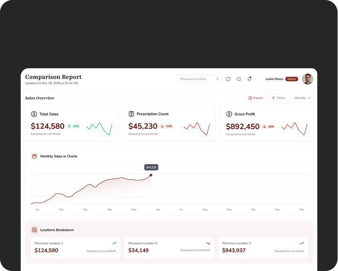Screen dimensions: 338x271
Task: Click the Owner badge next to Leslie Moses
Action: [x=292, y=79]
